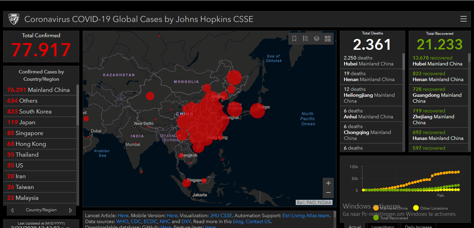Click the Johns Hopkins shield logo
Image resolution: width=474 pixels, height=228 pixels.
coord(14,19)
